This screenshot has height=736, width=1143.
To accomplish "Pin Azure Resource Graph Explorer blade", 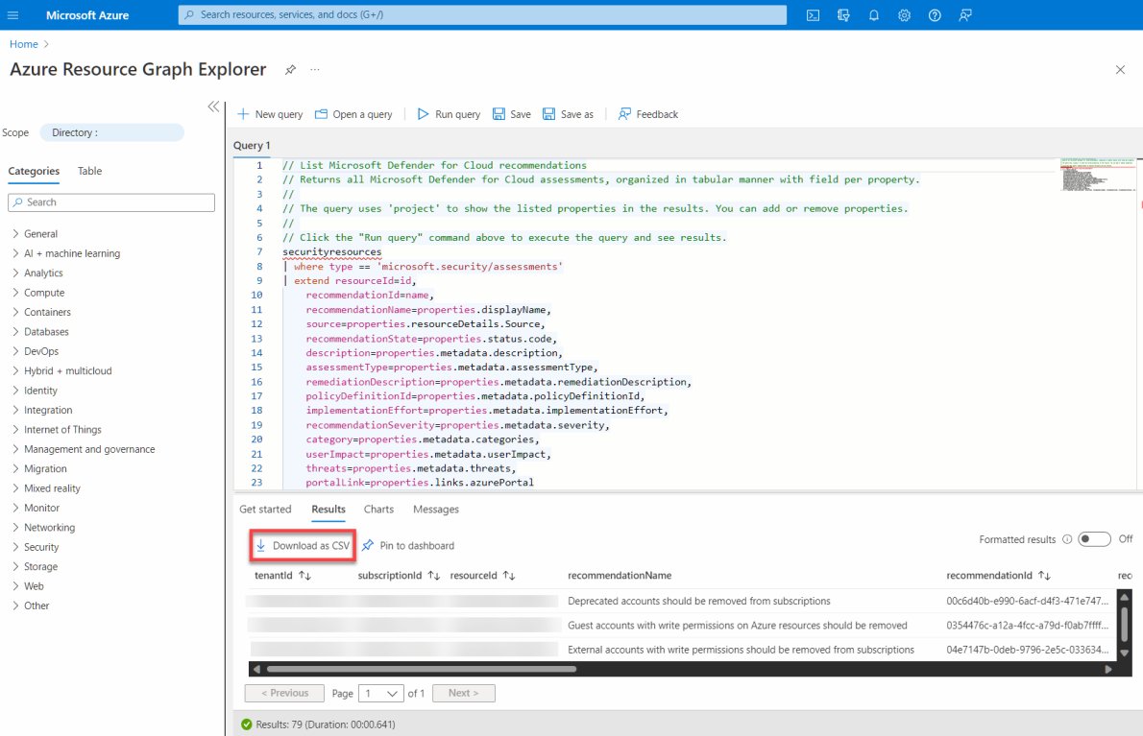I will point(290,70).
